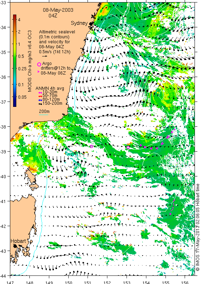Click the Hobart city label
Screen dimensions: 202x284
pos(18,241)
